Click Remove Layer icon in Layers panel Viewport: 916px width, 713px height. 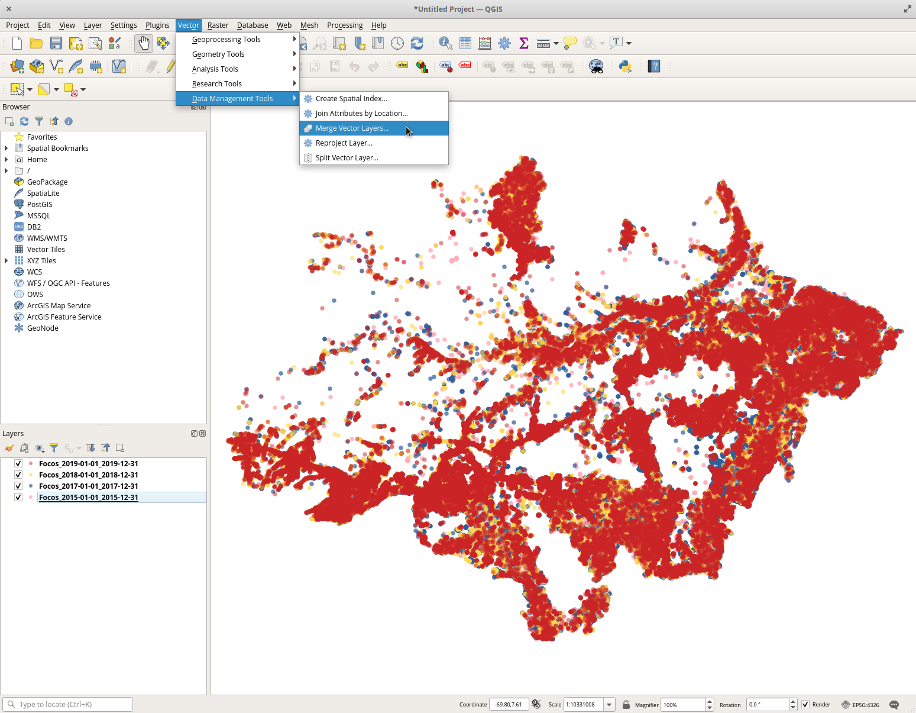click(x=120, y=448)
